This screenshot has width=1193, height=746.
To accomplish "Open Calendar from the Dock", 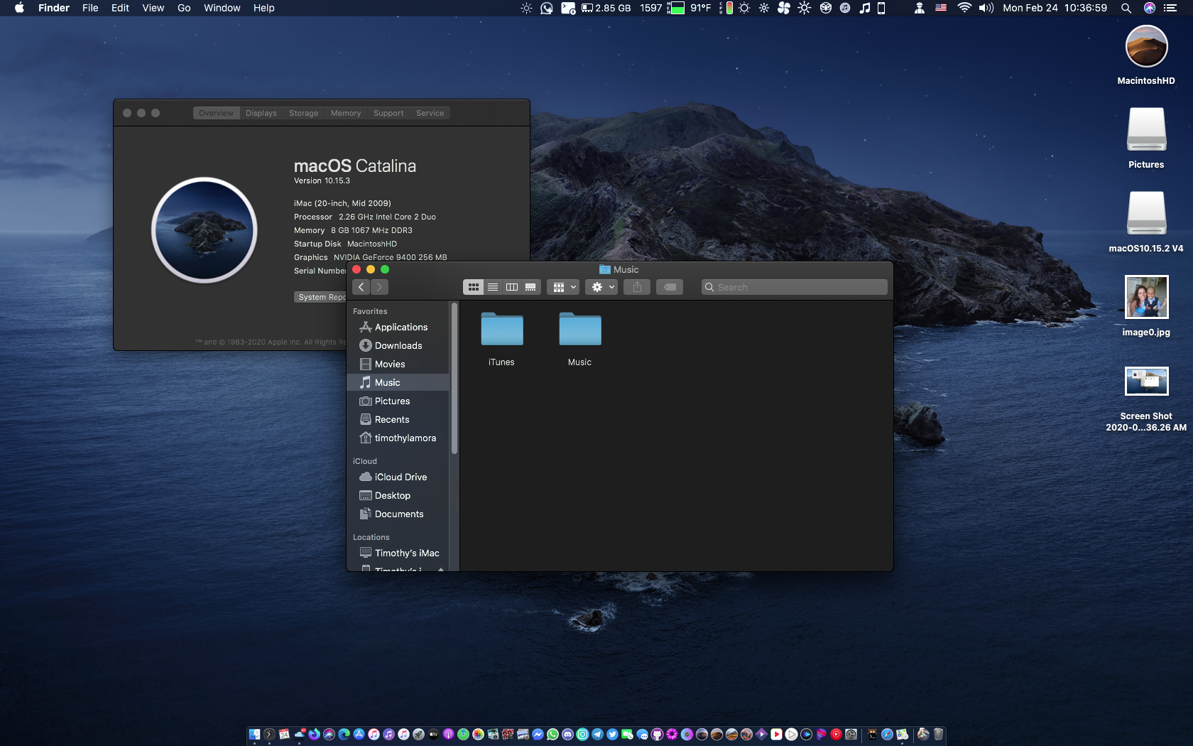I will tap(284, 735).
